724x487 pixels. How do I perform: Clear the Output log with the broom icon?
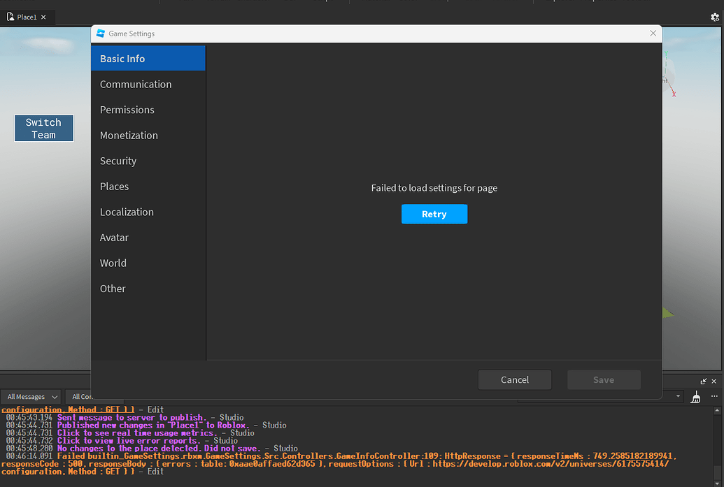click(x=696, y=397)
